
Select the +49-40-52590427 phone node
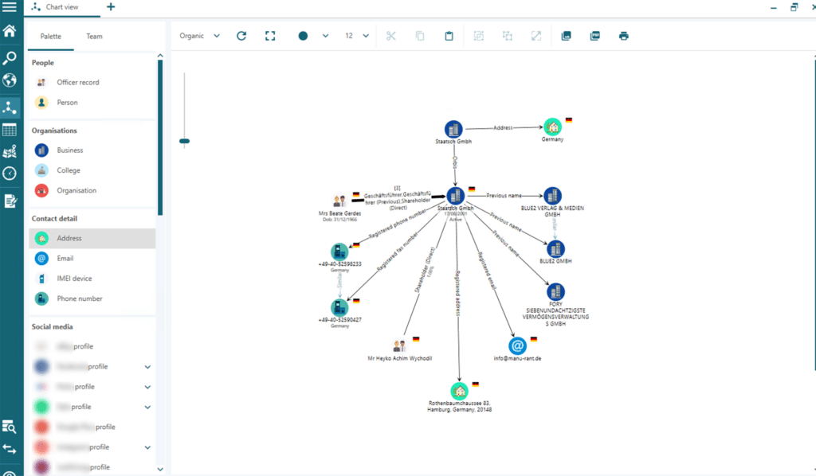point(339,307)
